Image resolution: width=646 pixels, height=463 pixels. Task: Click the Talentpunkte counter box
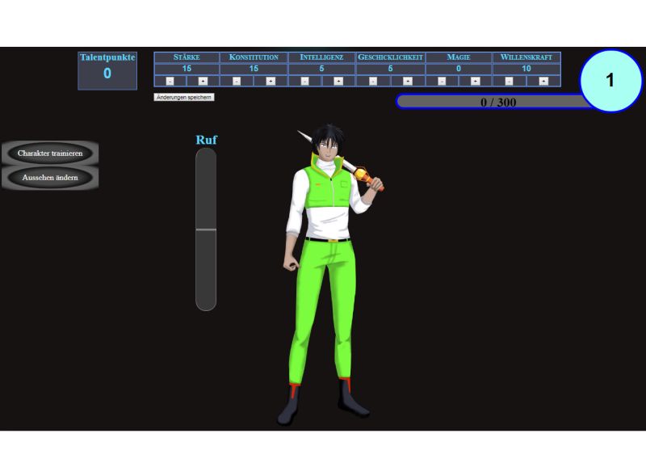[x=107, y=70]
